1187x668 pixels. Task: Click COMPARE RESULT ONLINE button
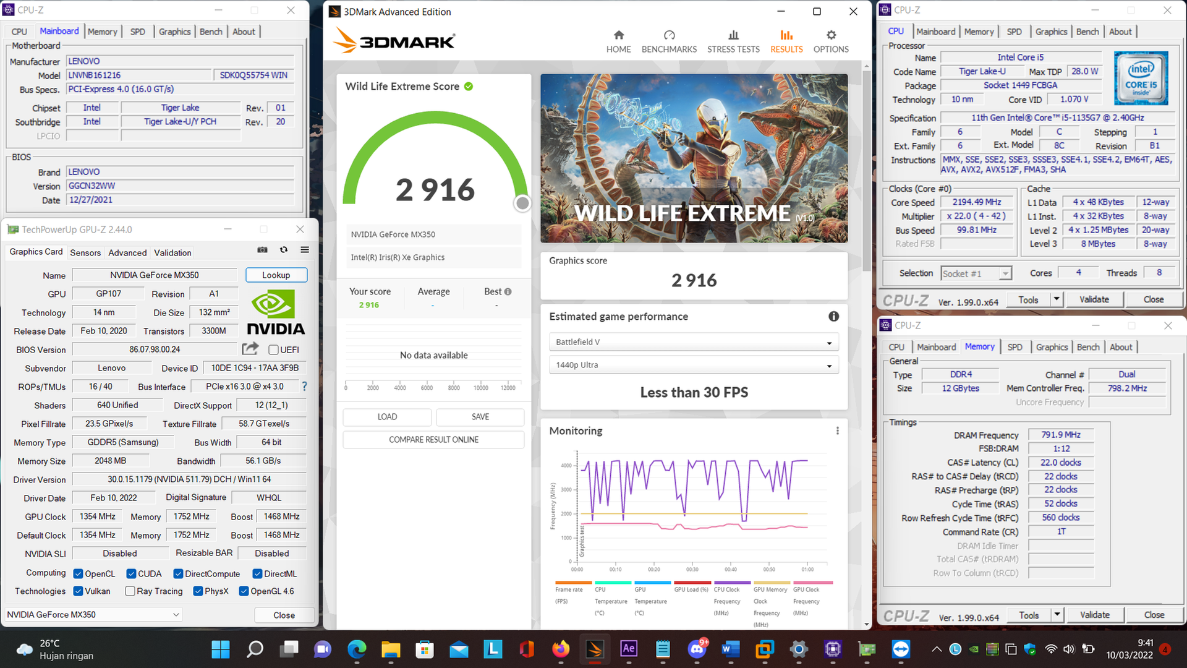click(433, 440)
